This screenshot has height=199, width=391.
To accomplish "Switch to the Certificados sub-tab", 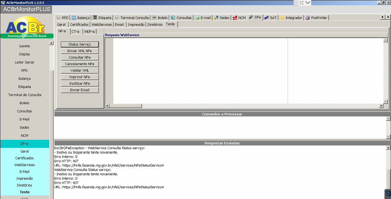I will pyautogui.click(x=79, y=25).
